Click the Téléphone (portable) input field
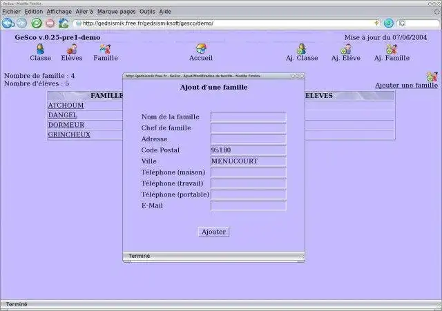Viewport: 442px width, 311px height. [x=249, y=194]
